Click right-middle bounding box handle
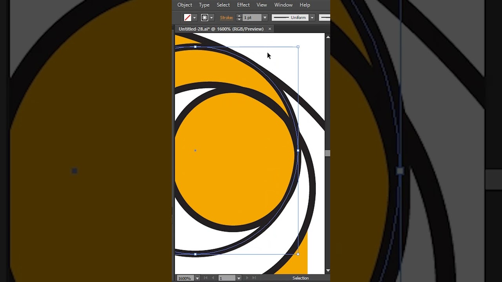 [x=298, y=150]
